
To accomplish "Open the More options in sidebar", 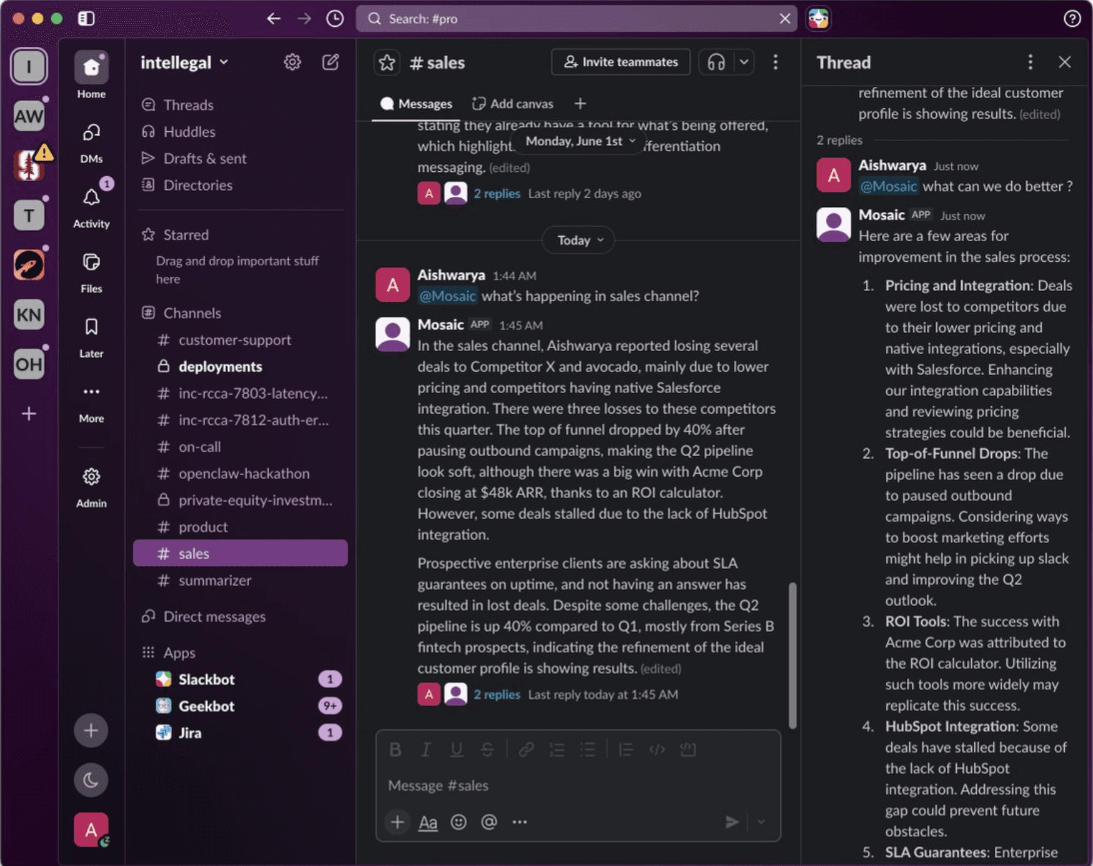I will click(91, 402).
